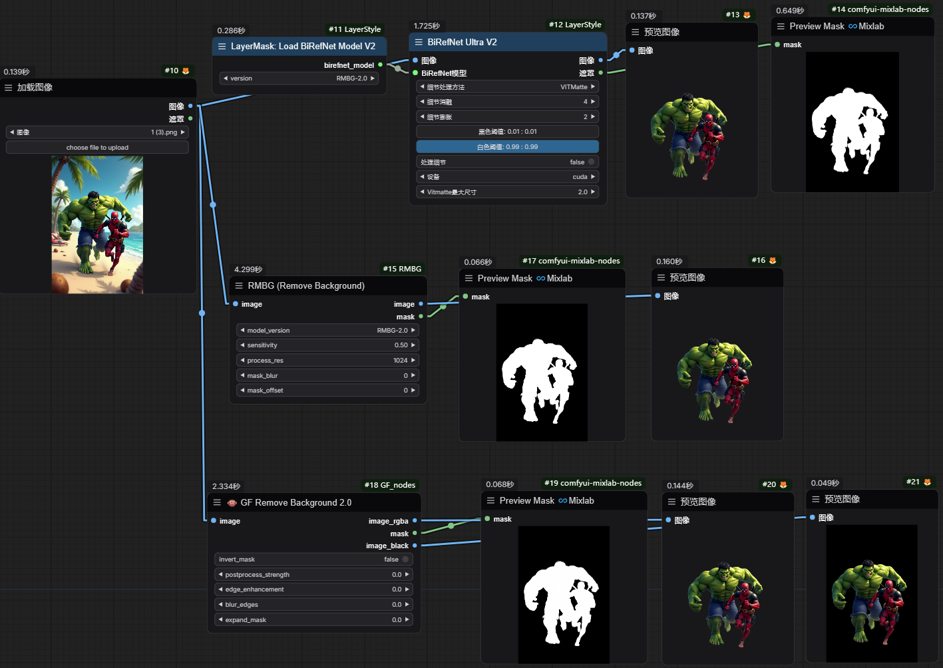
Task: Click left arrow of version widget on node #11
Action: tap(226, 79)
